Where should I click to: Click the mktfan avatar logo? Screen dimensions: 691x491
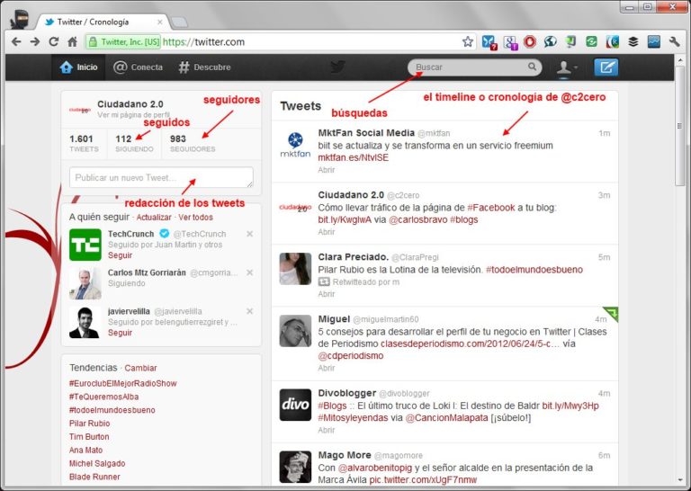(295, 145)
